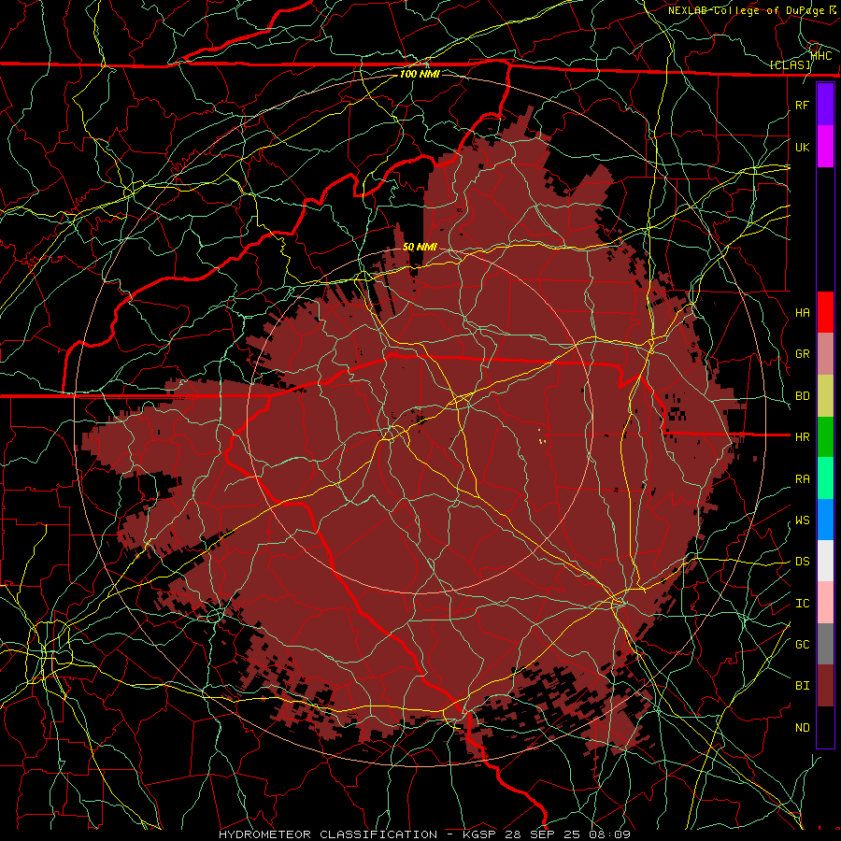Image resolution: width=841 pixels, height=841 pixels.
Task: Click the GR legend label
Action: 802,354
